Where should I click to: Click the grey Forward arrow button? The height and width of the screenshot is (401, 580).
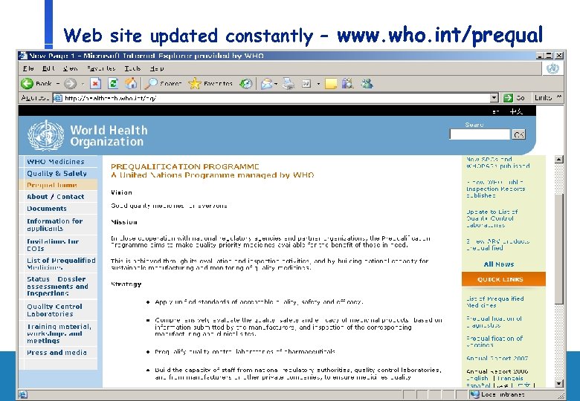tap(70, 84)
